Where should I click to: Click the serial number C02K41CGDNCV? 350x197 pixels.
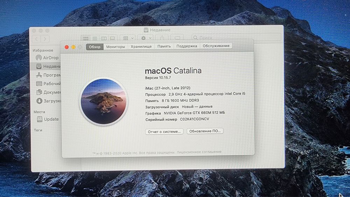[194, 119]
